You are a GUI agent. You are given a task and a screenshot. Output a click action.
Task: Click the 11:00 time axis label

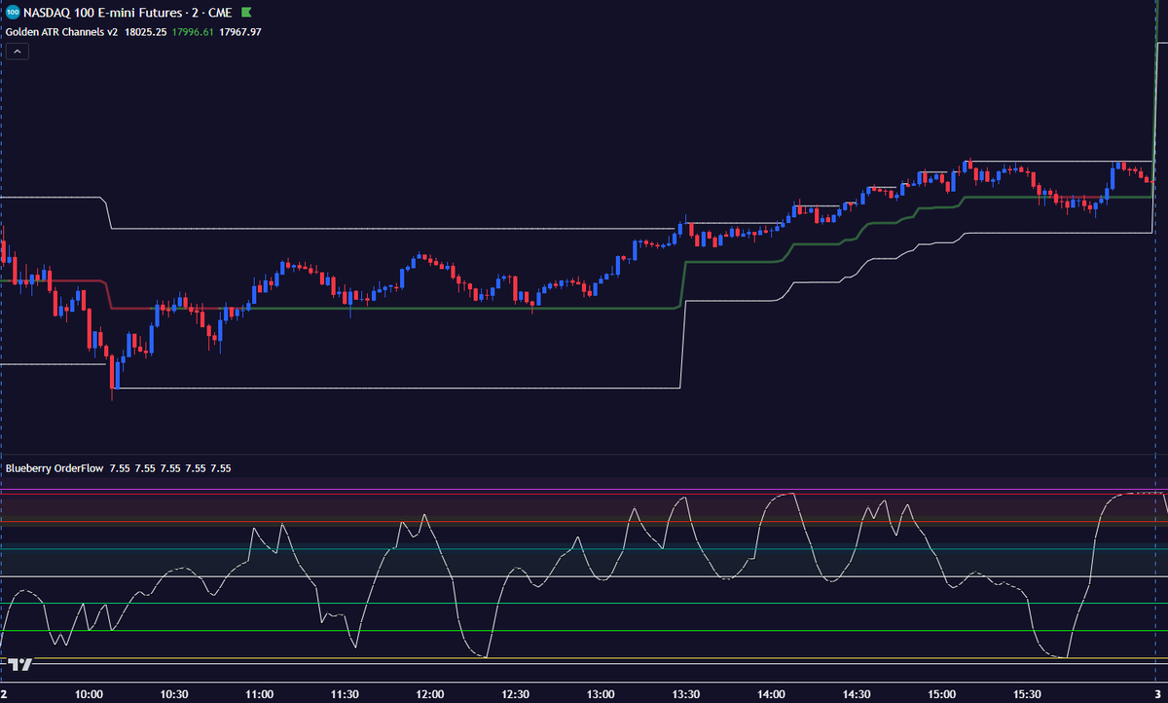coord(259,694)
